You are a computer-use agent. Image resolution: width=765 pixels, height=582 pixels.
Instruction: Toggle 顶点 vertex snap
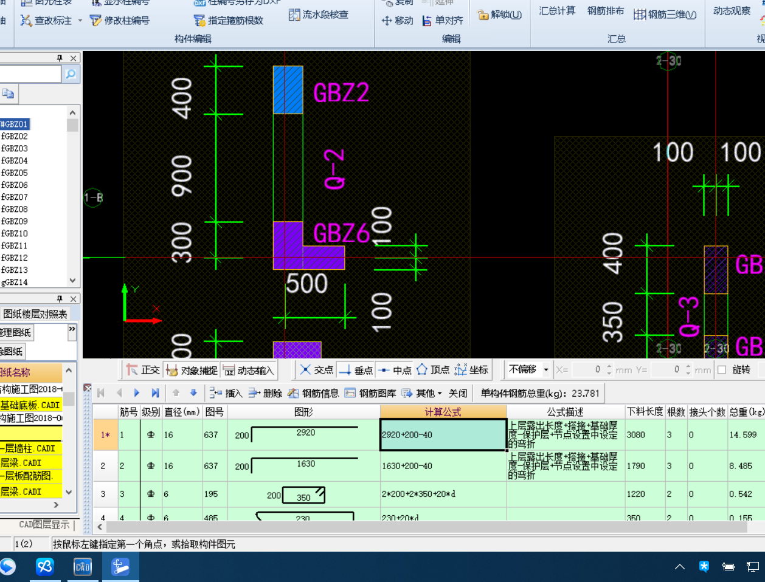pyautogui.click(x=433, y=370)
